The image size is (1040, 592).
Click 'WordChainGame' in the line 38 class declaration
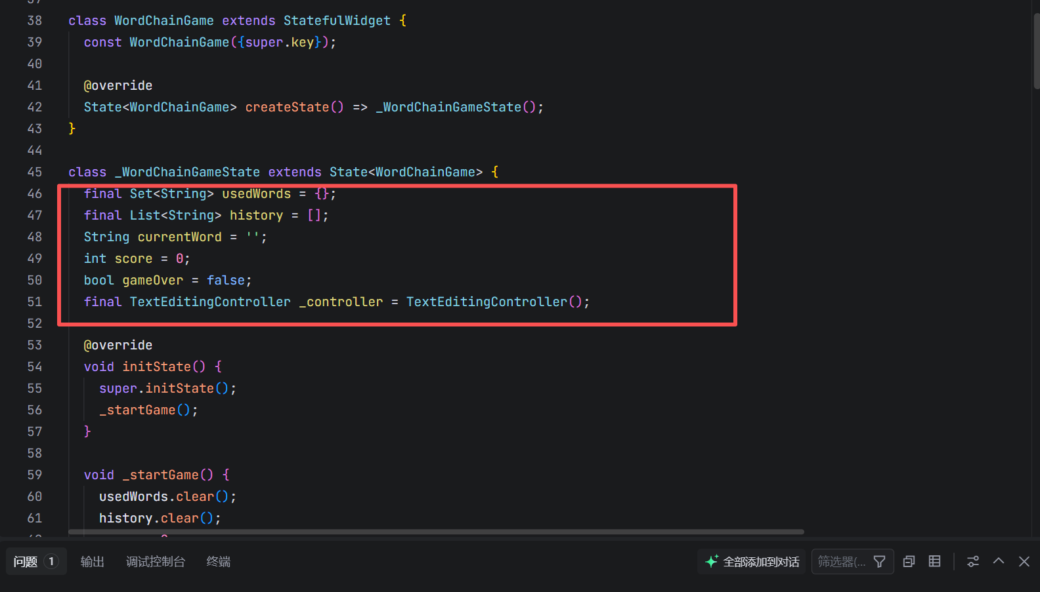click(x=164, y=20)
